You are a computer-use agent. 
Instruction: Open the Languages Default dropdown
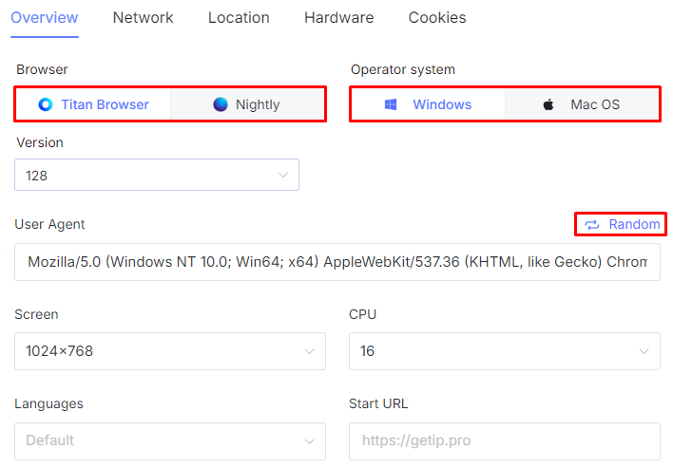click(x=170, y=441)
